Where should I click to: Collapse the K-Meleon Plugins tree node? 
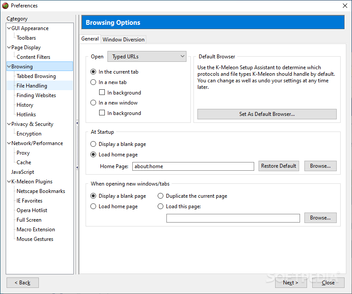(9, 182)
